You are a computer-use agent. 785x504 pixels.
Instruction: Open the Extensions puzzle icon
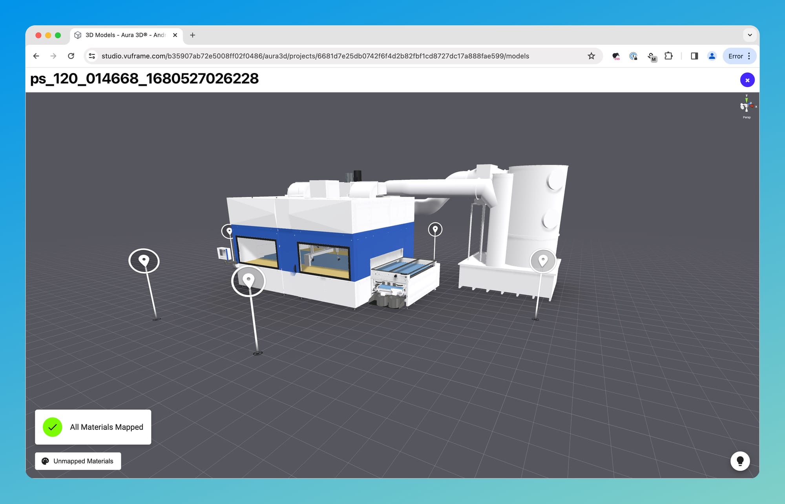(668, 56)
